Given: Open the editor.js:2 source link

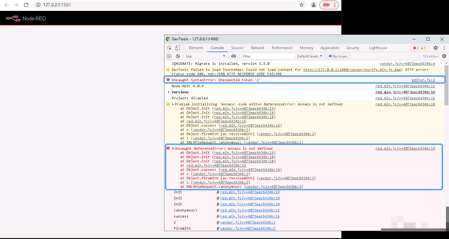Looking at the screenshot, I should pyautogui.click(x=423, y=80).
